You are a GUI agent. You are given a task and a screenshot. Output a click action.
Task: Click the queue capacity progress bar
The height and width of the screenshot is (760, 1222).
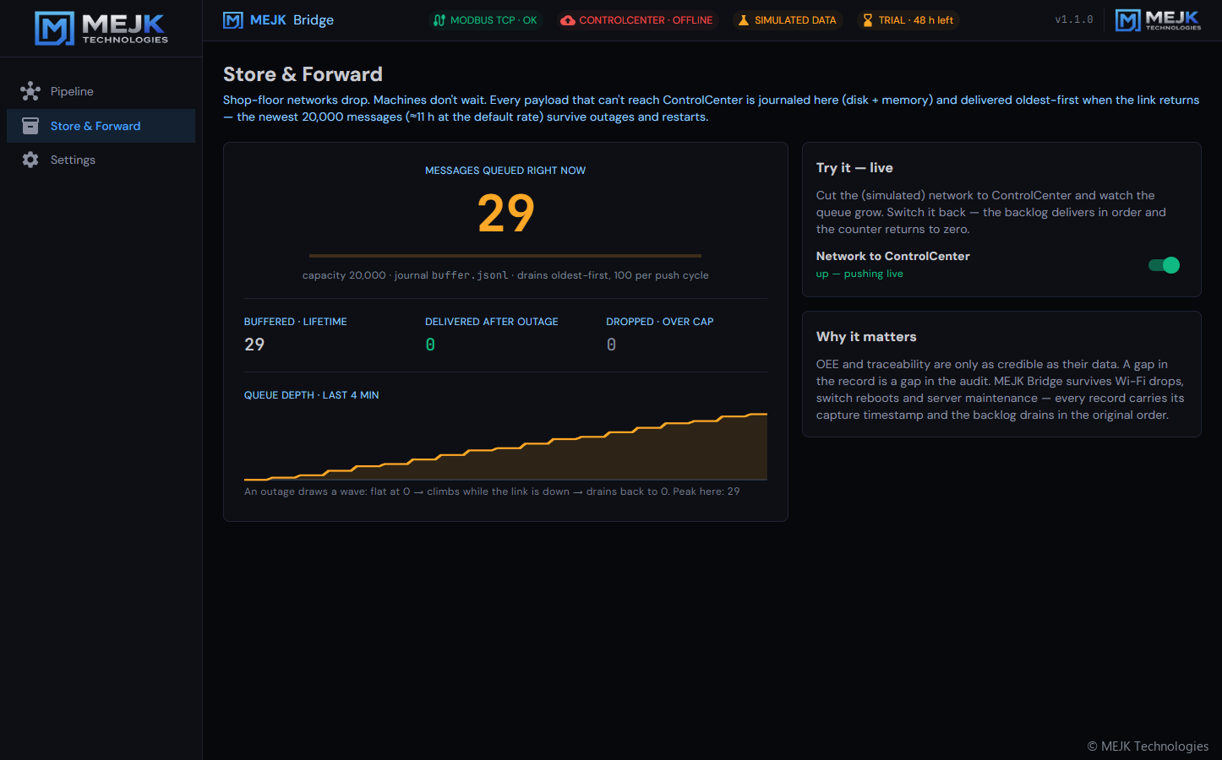click(x=505, y=255)
